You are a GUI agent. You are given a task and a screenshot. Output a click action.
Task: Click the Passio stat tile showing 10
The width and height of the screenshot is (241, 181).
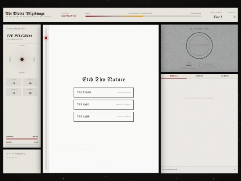30,82
